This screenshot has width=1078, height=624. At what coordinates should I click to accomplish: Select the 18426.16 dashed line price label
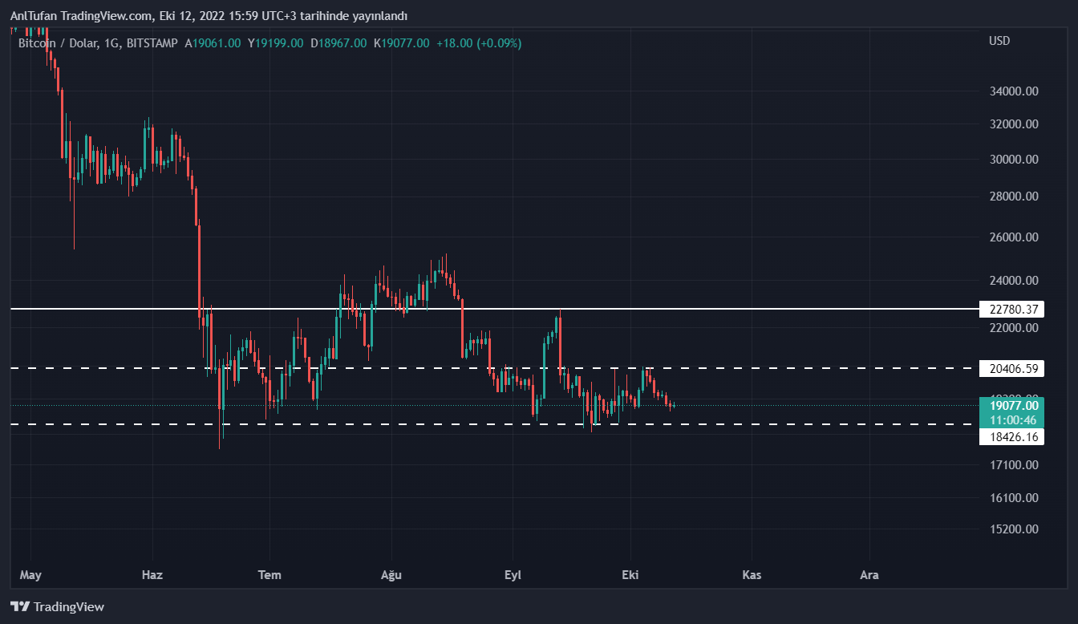1014,437
